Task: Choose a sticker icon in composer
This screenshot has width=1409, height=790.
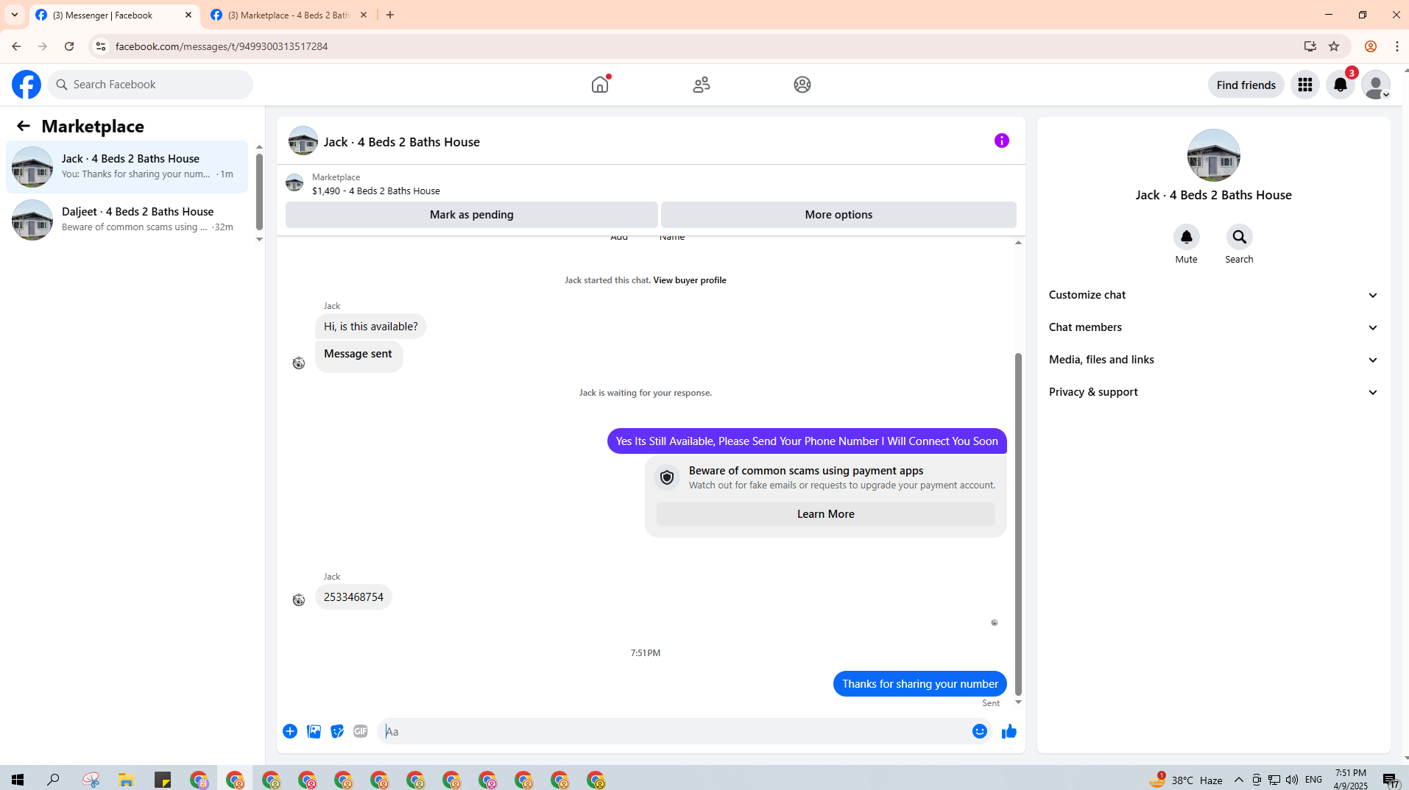Action: coord(337,731)
